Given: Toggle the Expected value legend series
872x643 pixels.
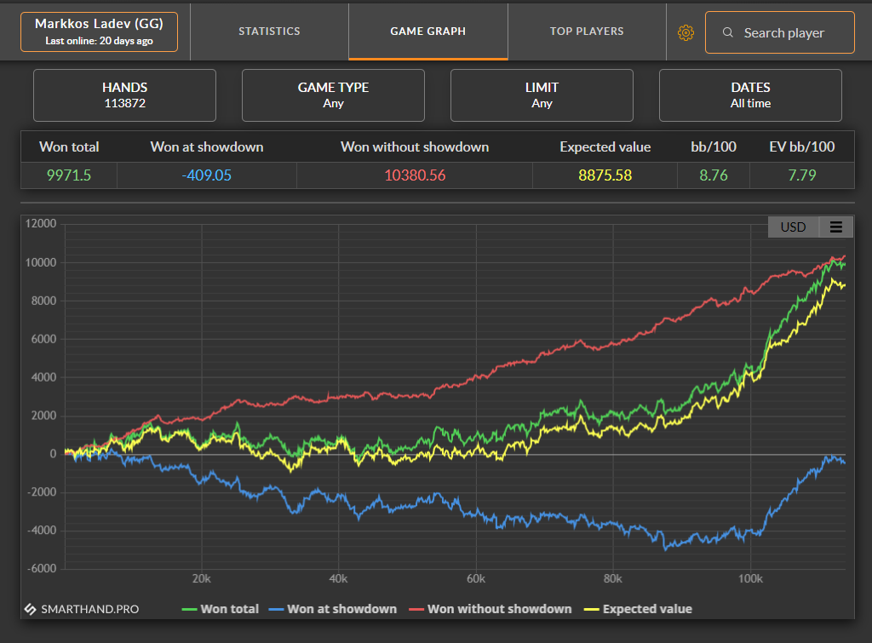Looking at the screenshot, I should pyautogui.click(x=638, y=609).
